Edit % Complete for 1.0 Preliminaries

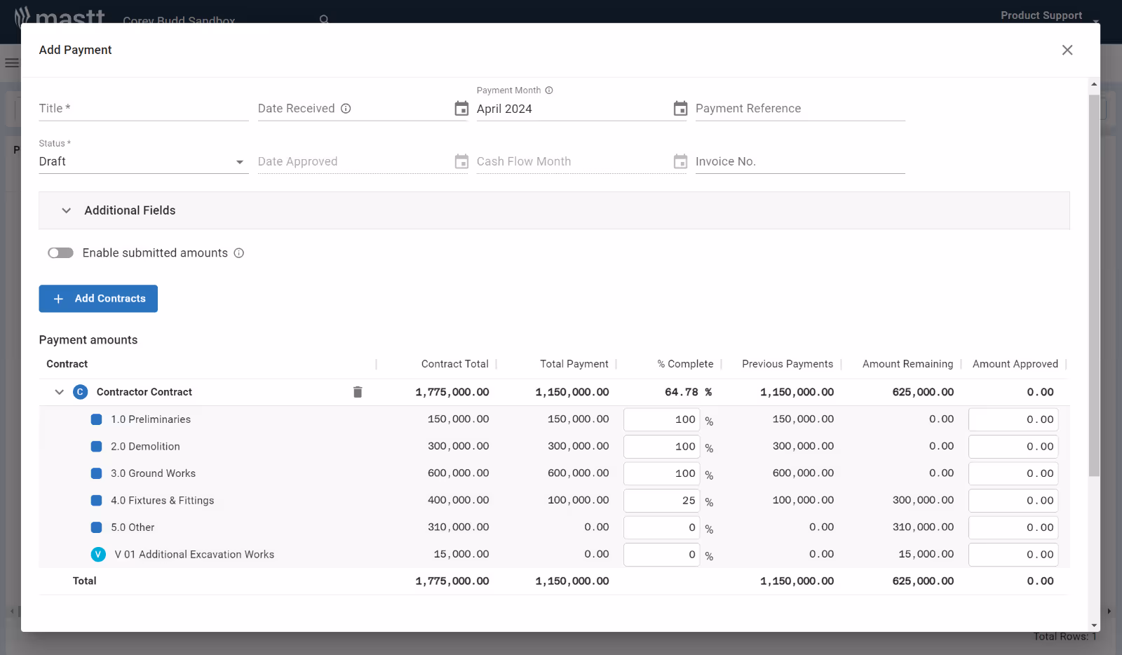tap(661, 419)
